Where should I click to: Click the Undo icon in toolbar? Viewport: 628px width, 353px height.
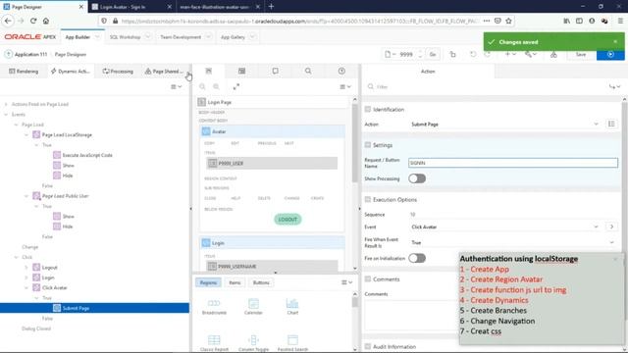pyautogui.click(x=473, y=55)
